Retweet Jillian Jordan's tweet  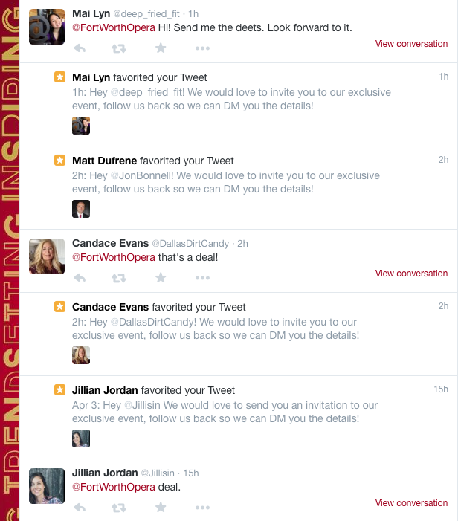click(119, 508)
